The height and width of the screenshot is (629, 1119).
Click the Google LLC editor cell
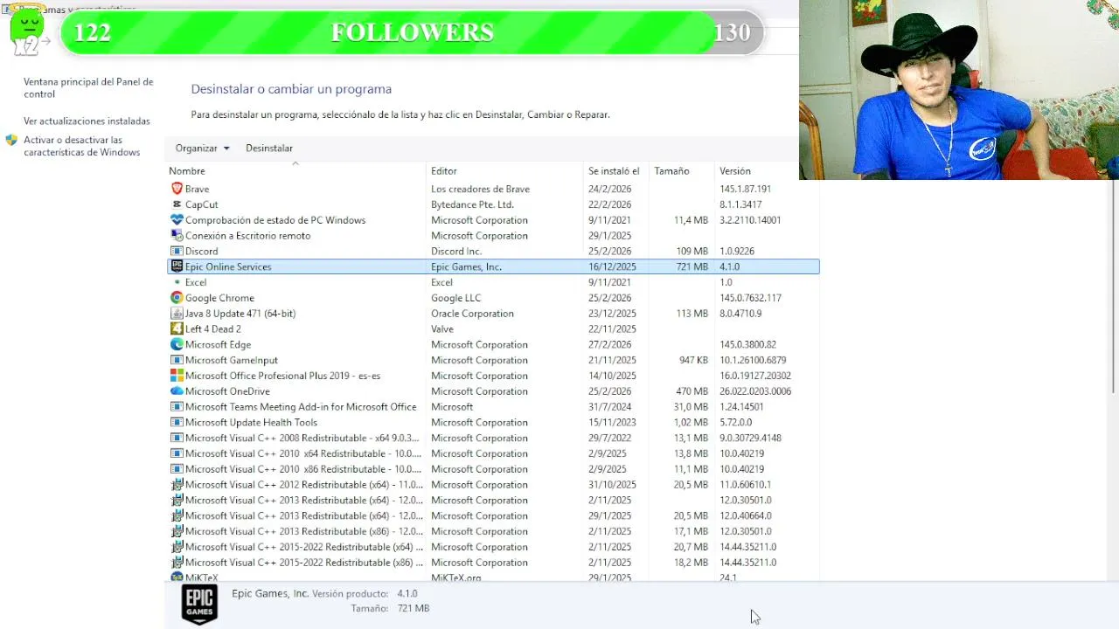click(x=455, y=298)
